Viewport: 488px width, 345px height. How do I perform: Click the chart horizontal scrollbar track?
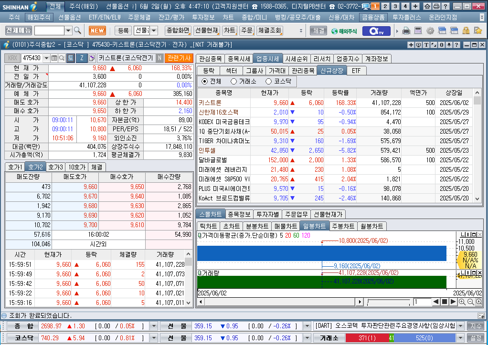coord(279,302)
